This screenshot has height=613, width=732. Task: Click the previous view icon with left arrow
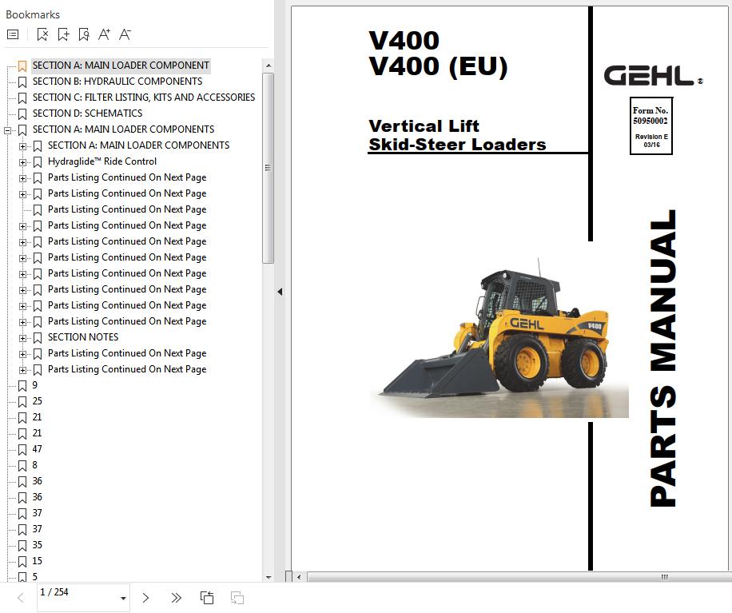tap(207, 598)
